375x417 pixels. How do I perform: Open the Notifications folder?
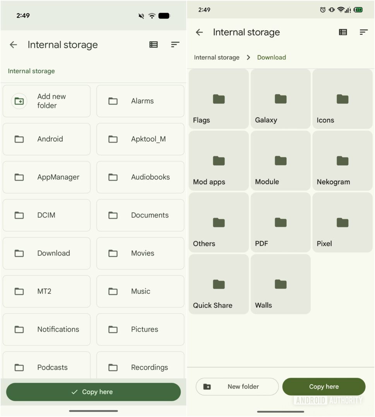click(x=46, y=329)
